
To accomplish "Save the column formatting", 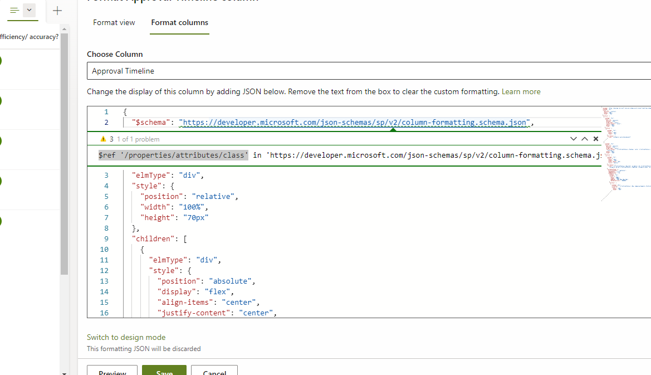I will click(x=164, y=371).
